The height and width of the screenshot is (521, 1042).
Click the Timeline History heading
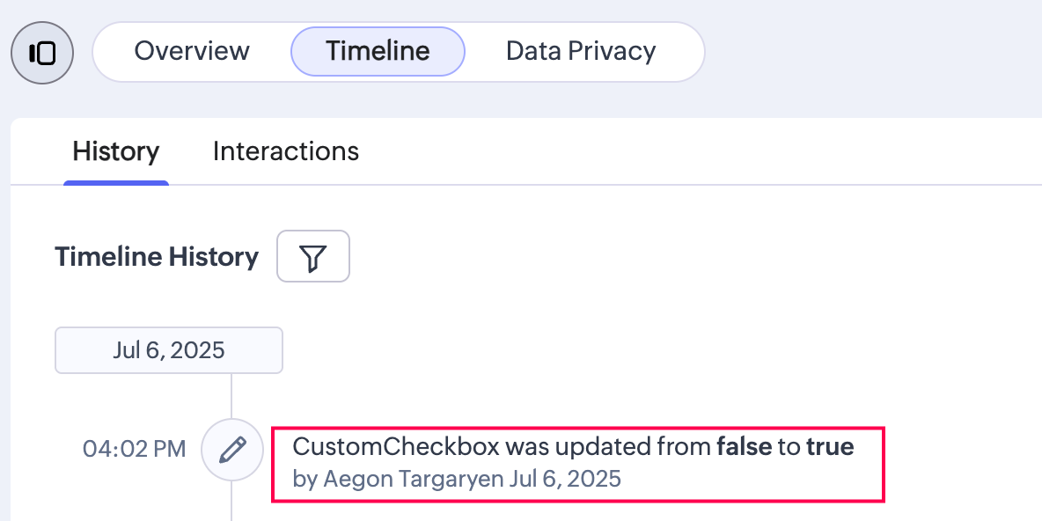(x=157, y=257)
